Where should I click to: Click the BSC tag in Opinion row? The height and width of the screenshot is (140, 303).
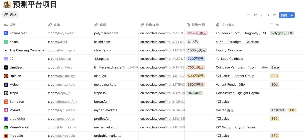(x=274, y=76)
